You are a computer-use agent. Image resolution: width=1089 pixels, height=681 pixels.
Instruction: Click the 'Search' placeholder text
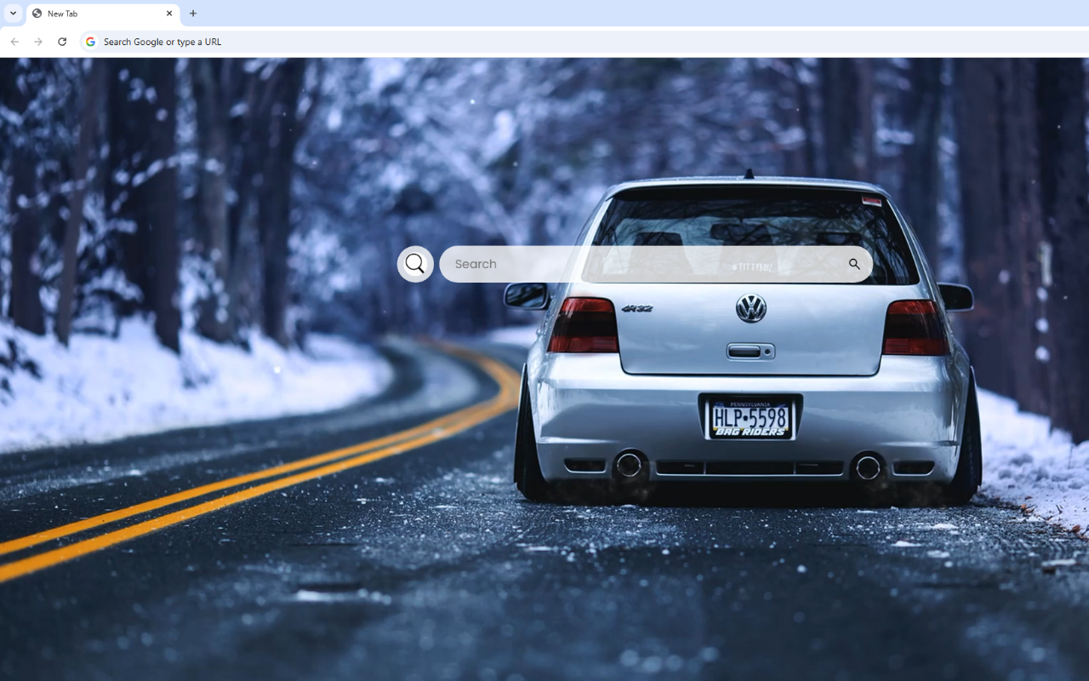pyautogui.click(x=474, y=264)
